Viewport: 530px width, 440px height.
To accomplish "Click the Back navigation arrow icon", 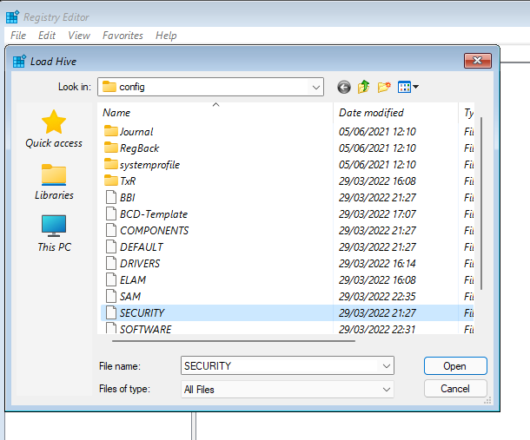I will tap(344, 87).
